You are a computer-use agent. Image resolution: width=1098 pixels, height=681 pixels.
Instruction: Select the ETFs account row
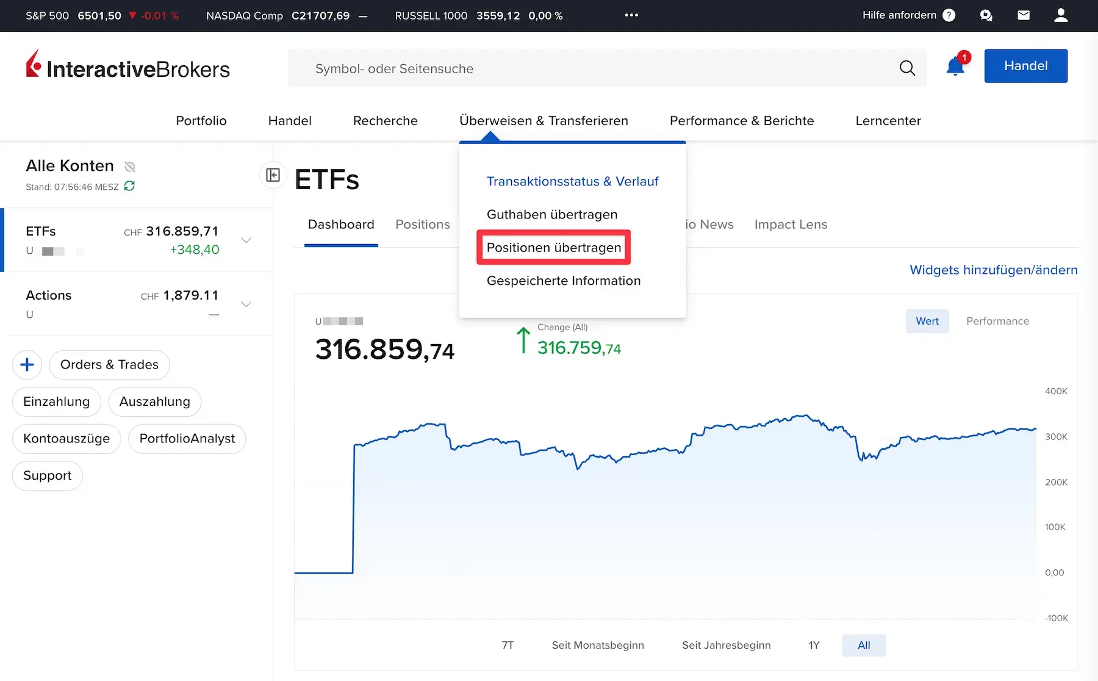click(x=138, y=240)
